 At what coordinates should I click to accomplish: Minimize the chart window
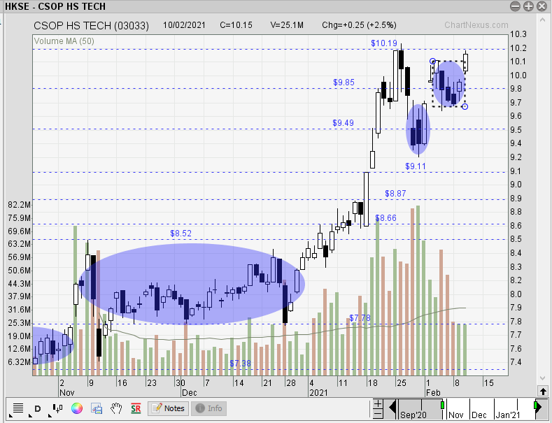(515, 6)
